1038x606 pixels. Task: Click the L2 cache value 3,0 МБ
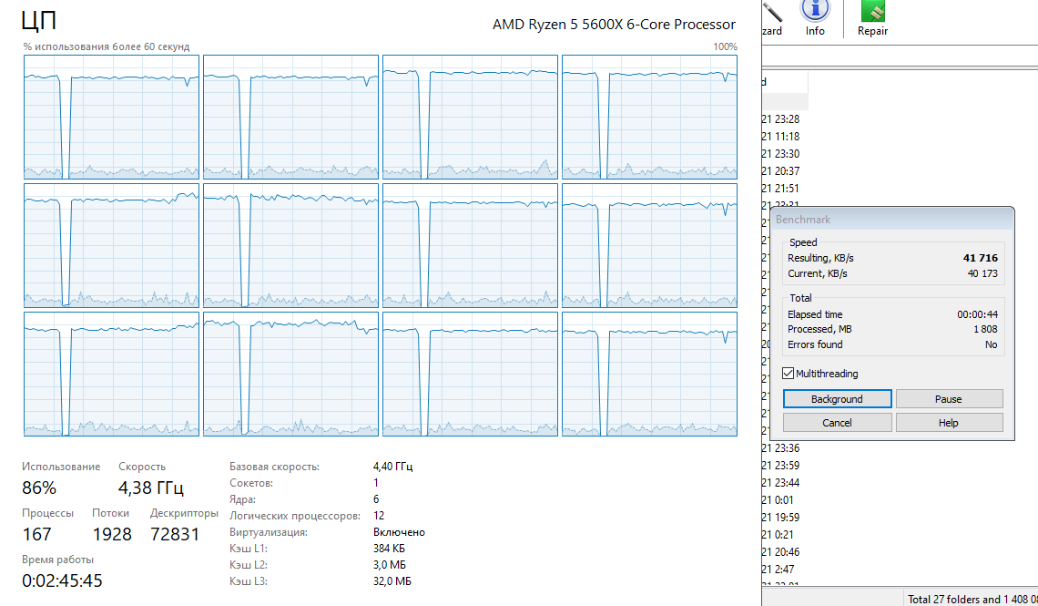pos(390,565)
